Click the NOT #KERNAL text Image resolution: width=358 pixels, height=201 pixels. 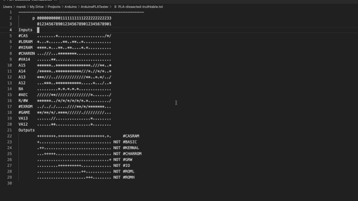point(126,148)
